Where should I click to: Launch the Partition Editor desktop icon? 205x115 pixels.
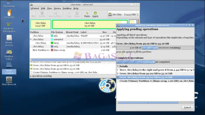click(9, 55)
